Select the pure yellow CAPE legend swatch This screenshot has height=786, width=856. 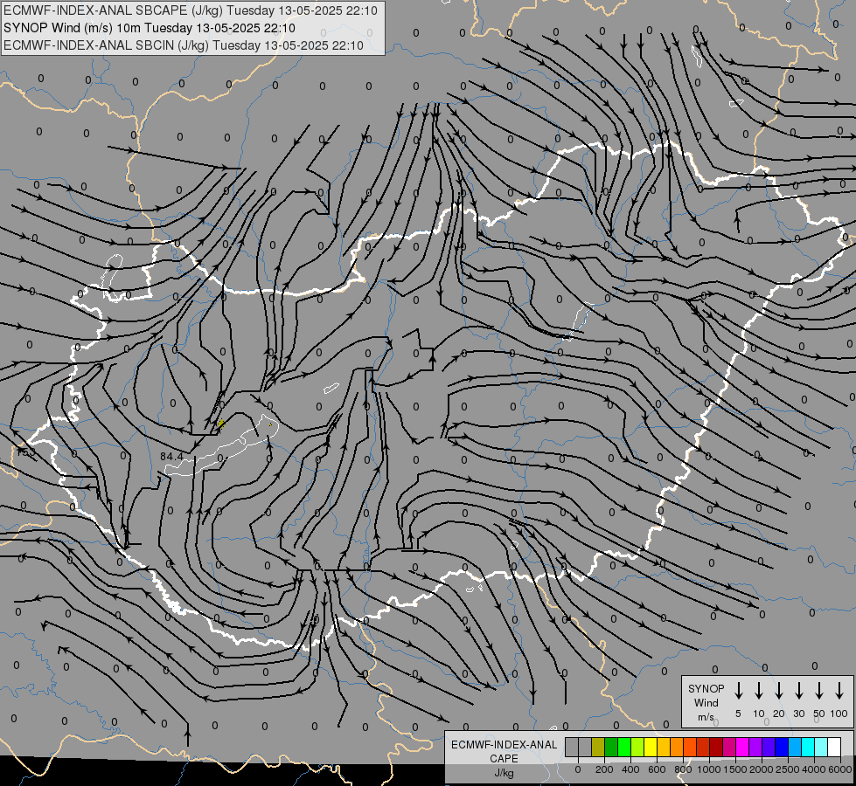click(651, 747)
